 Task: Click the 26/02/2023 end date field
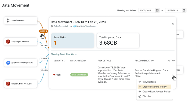coord(173,10)
